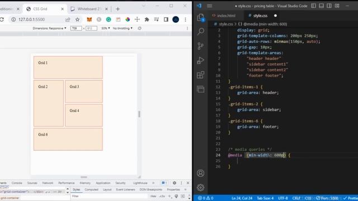Click the Filter styles input field
This screenshot has height=201, width=358.
110,196
